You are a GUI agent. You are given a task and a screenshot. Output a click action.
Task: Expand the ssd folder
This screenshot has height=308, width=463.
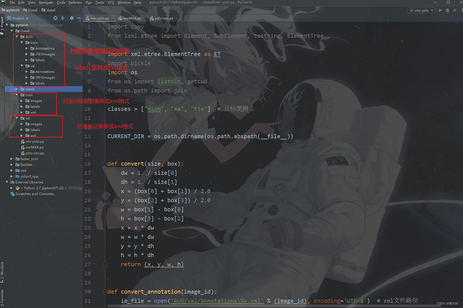pos(12,170)
